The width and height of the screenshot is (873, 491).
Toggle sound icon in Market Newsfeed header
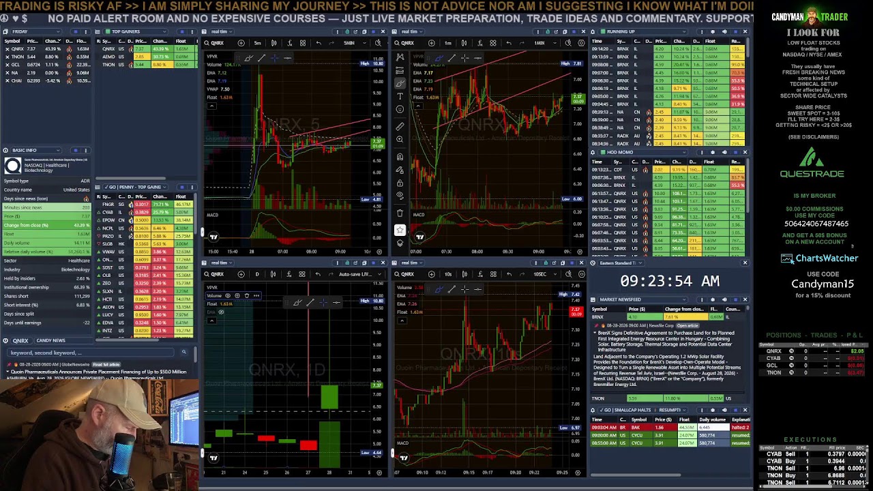pos(724,299)
